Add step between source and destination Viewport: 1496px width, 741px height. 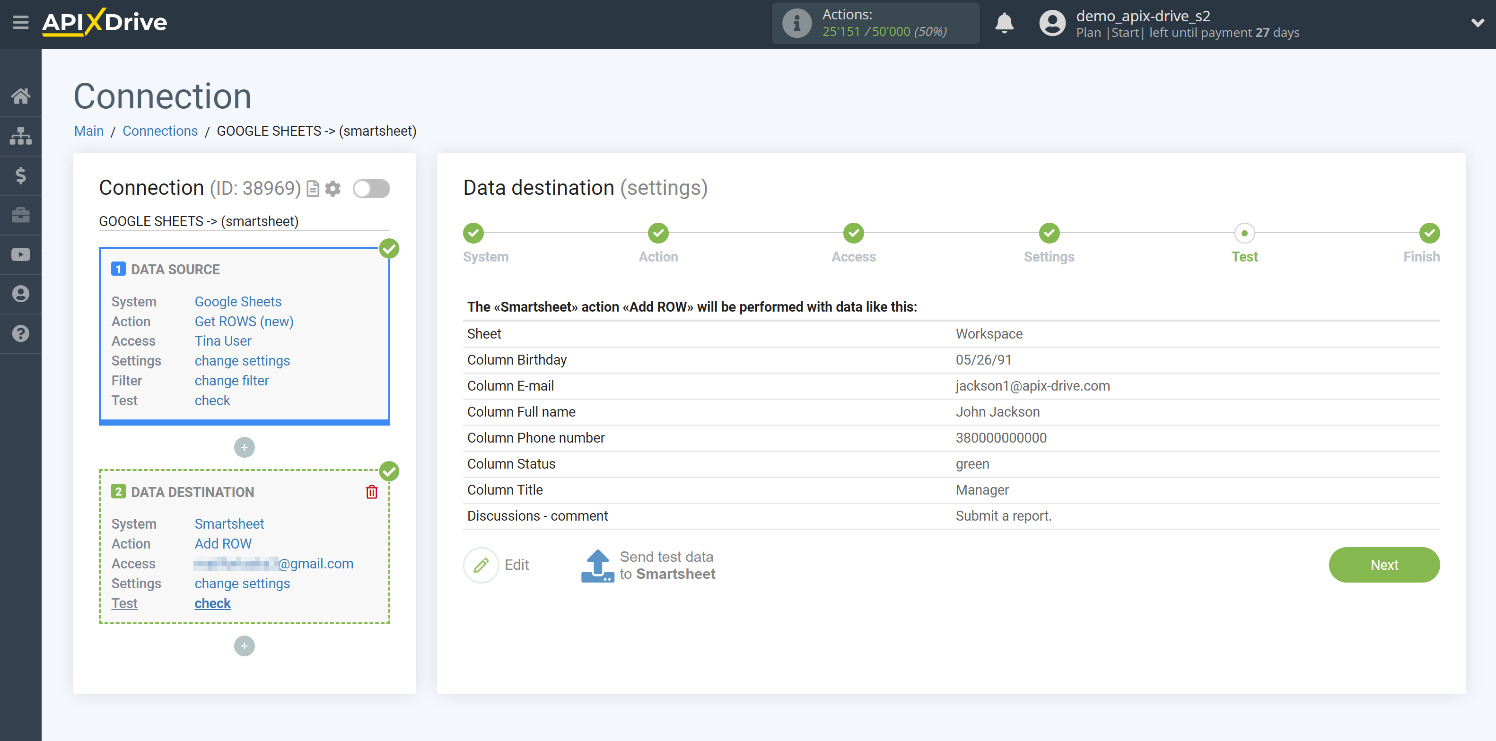point(245,447)
